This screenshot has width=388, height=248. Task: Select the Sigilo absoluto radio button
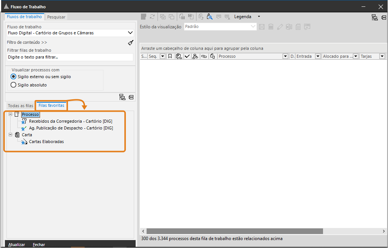(x=14, y=85)
